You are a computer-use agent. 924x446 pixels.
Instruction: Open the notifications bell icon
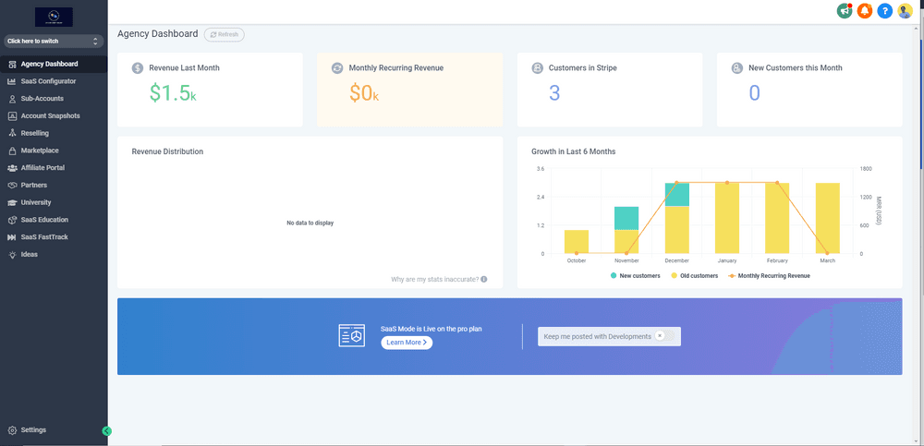tap(865, 10)
